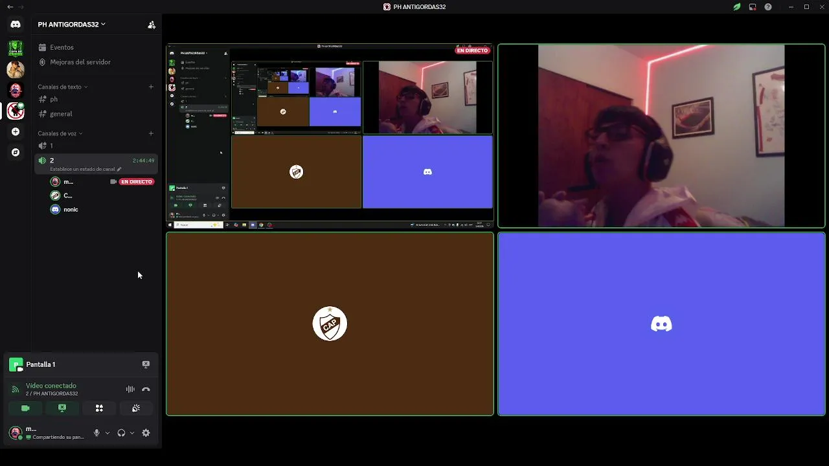Screen dimensions: 829x466
Task: Disconnect from voice with the hang-up icon
Action: [146, 390]
